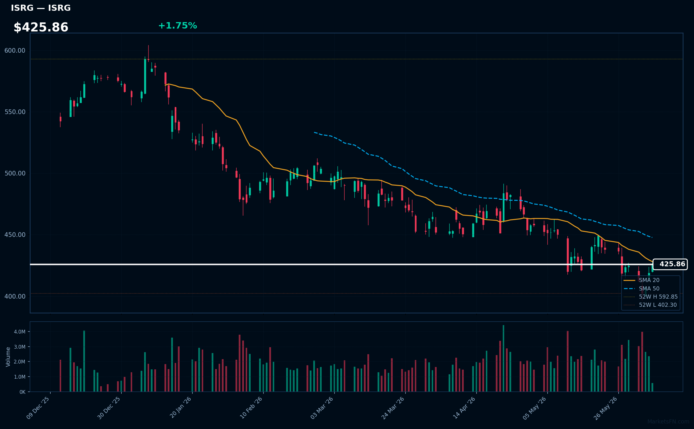Click the 03 Mar '26 date label
This screenshot has width=694, height=429.
pos(322,408)
